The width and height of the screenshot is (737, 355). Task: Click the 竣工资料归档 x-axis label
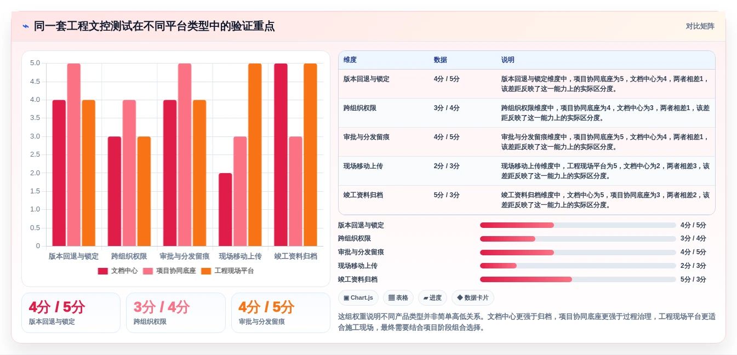(x=296, y=256)
